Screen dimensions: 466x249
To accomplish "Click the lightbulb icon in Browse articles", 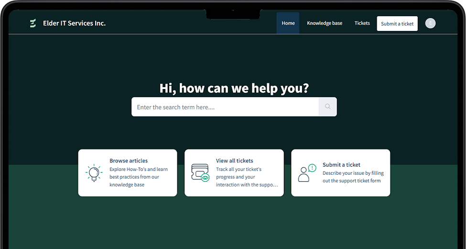I will 94,173.
